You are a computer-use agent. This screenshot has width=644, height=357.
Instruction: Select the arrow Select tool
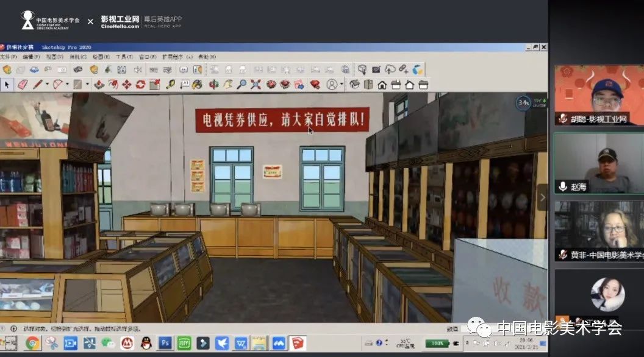(7, 85)
